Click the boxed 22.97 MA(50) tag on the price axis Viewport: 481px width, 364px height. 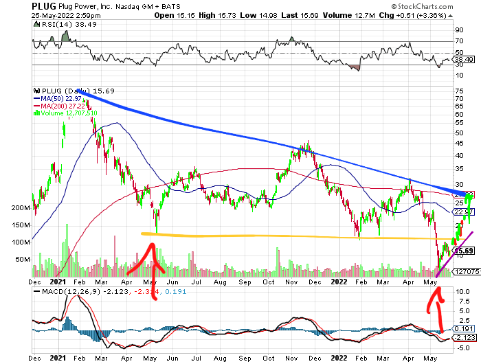[464, 212]
